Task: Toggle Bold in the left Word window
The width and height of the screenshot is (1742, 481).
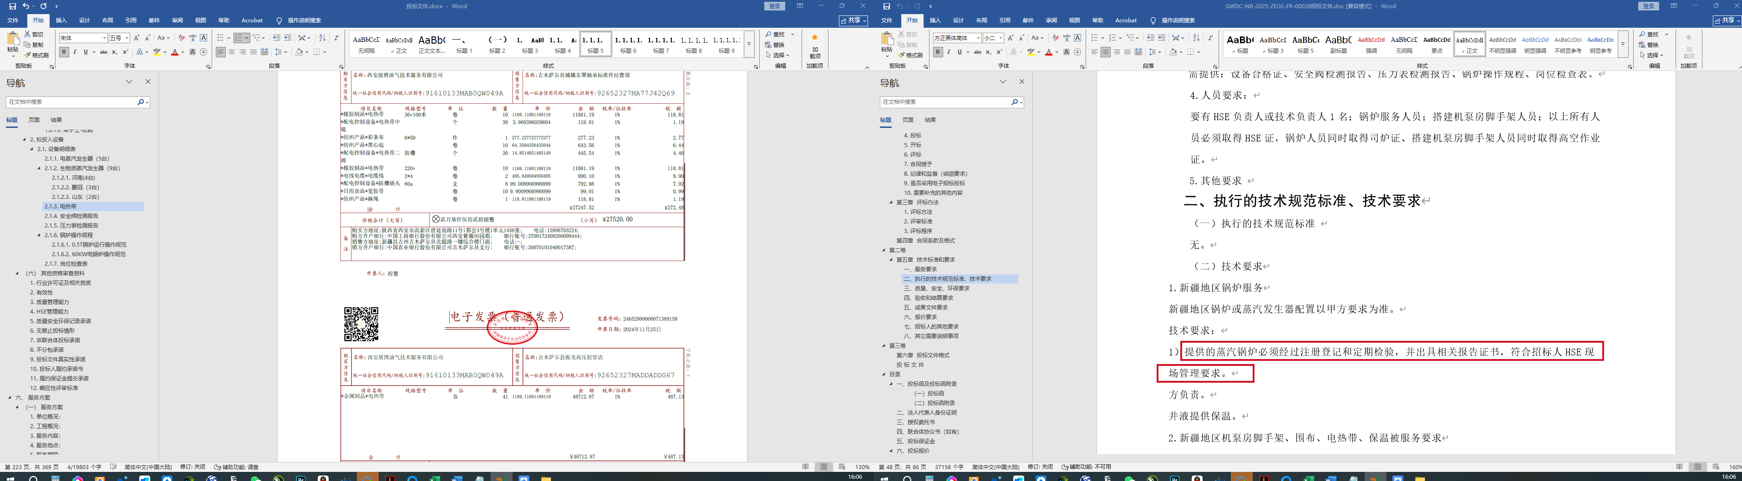Action: (64, 52)
